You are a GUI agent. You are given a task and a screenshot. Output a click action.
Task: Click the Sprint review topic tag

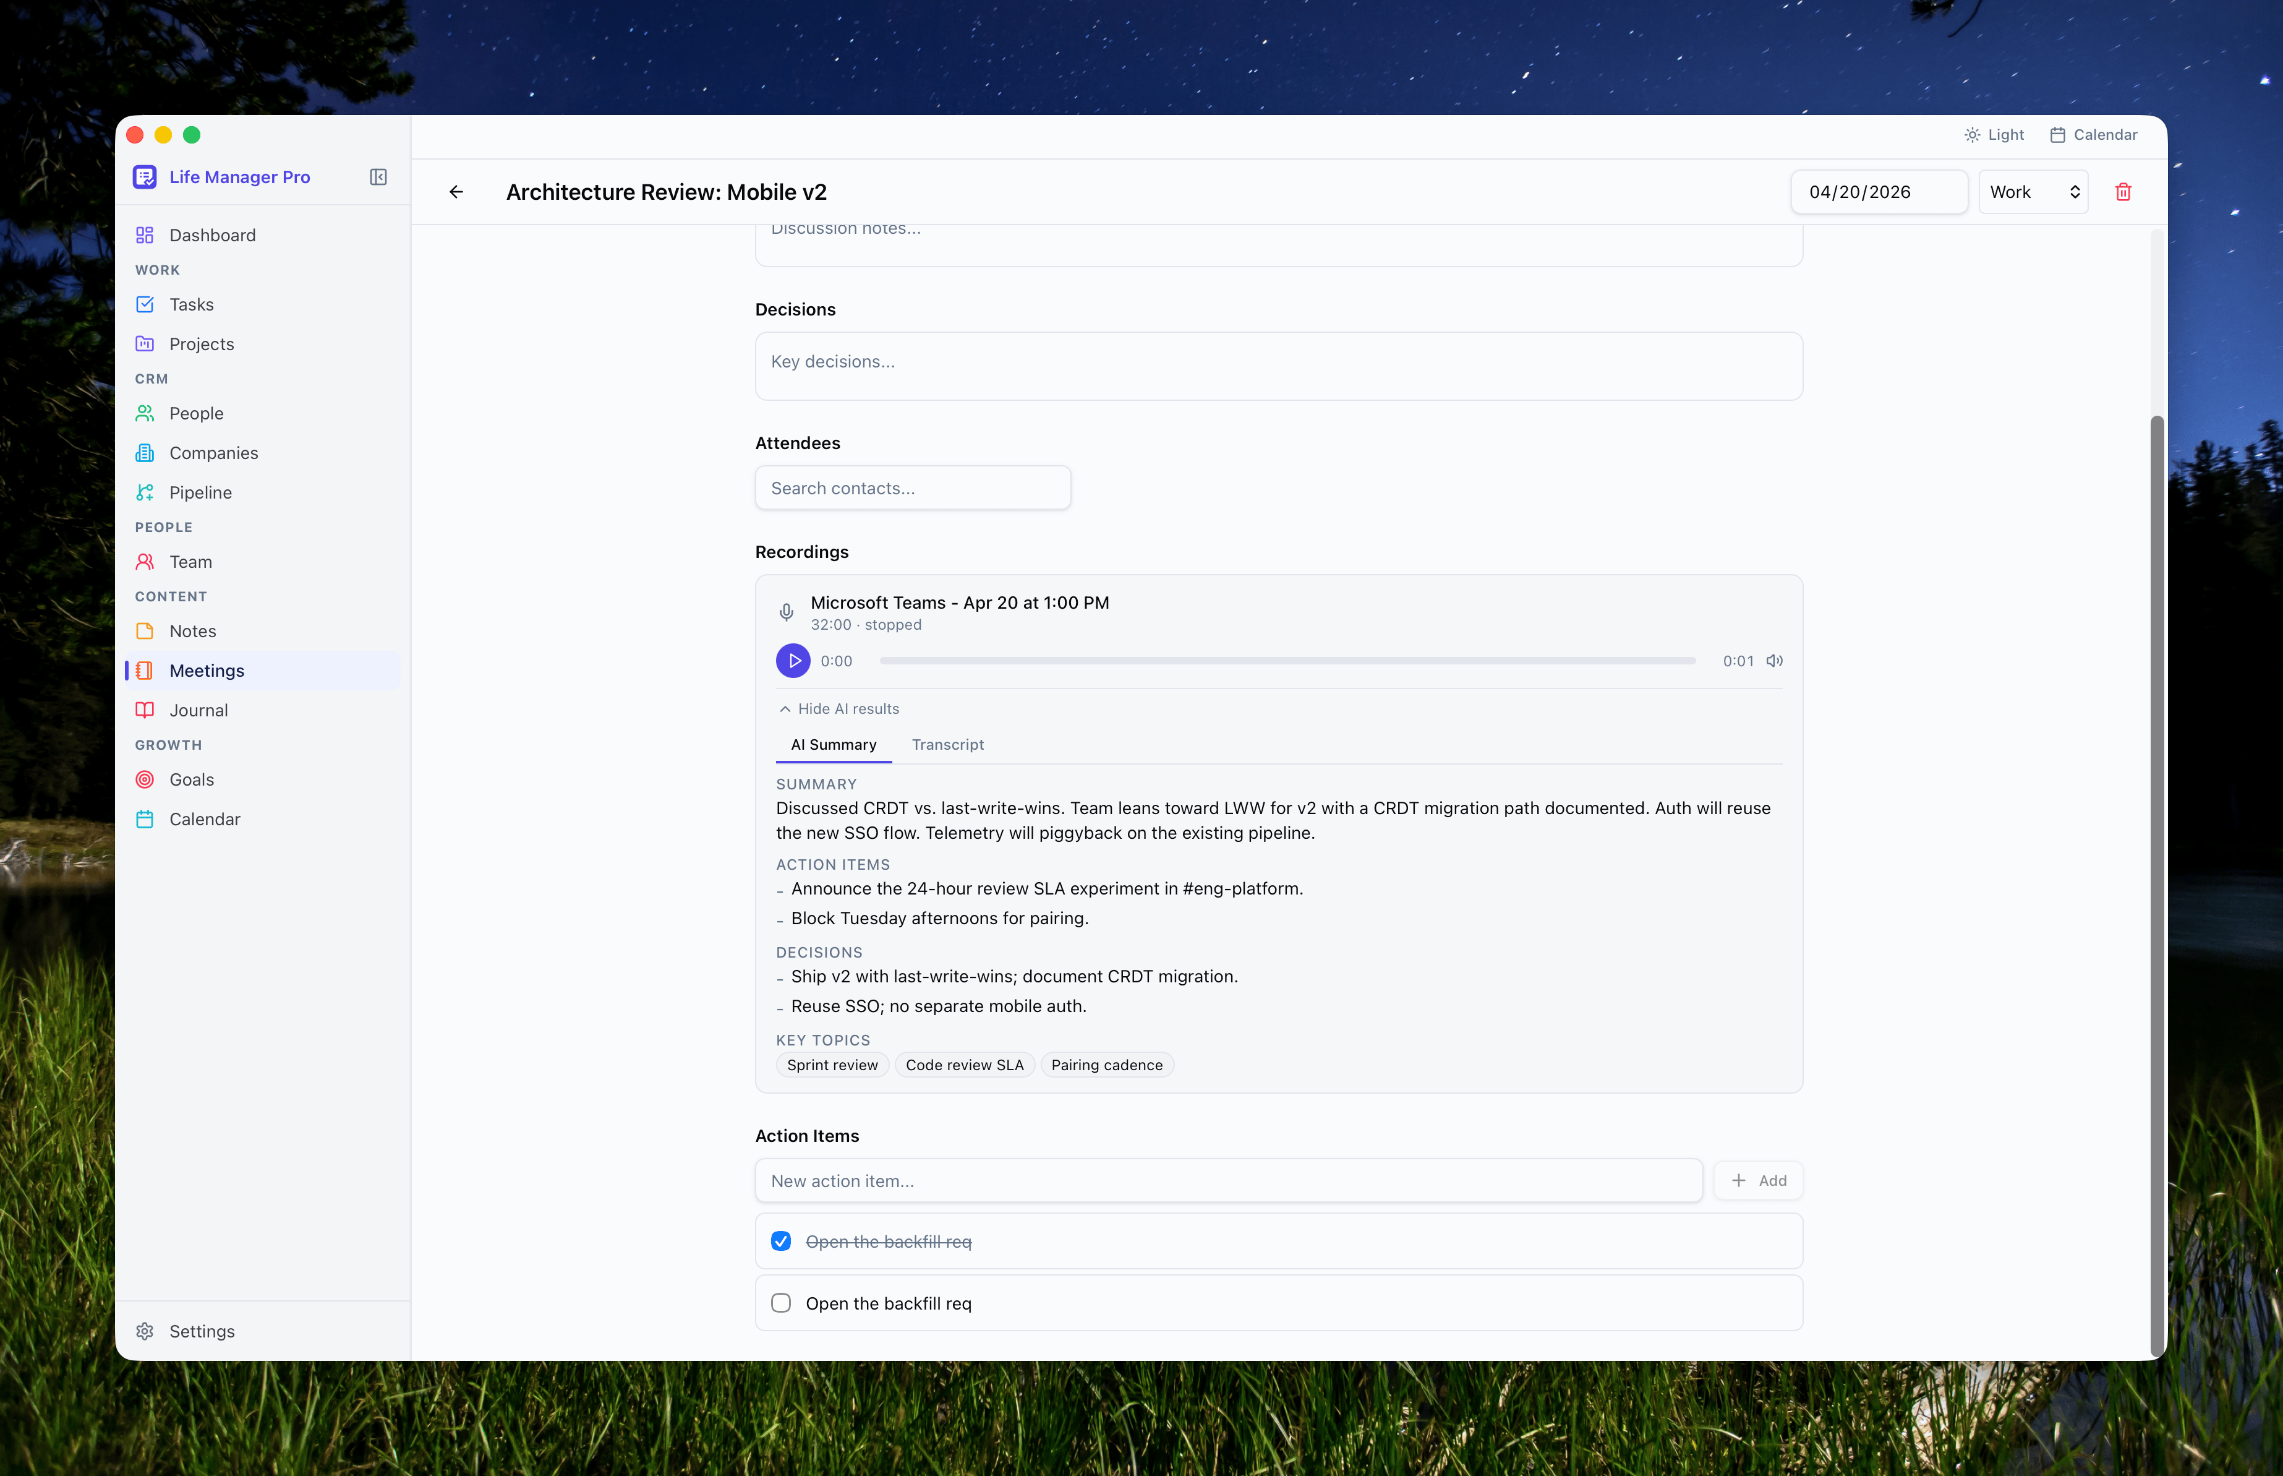coord(832,1065)
